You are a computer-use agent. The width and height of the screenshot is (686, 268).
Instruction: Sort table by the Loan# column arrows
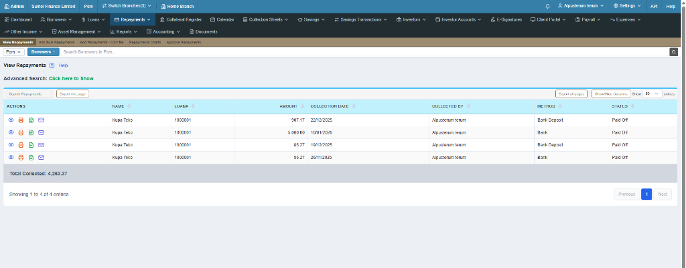193,106
